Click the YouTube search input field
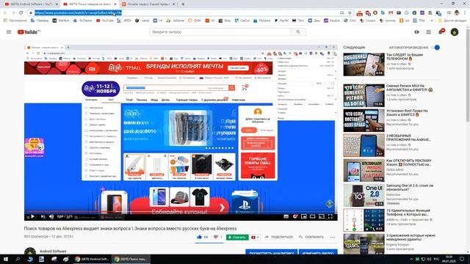The width and height of the screenshot is (470, 264). pyautogui.click(x=220, y=32)
